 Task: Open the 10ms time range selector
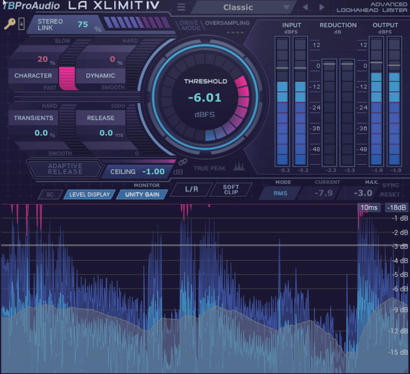[369, 207]
